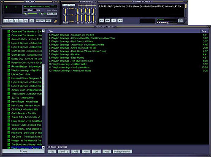Select the NHB - Getting laid playlist entry
The image size is (211, 157).
(x=141, y=6)
